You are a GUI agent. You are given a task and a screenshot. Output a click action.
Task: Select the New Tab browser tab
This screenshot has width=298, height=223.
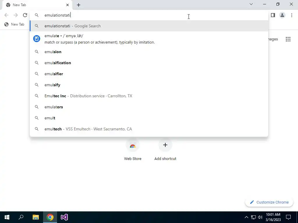[37, 5]
